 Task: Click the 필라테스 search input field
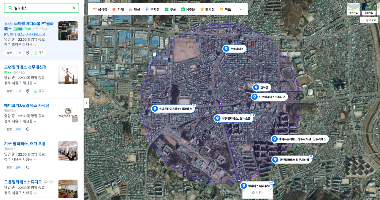[x=41, y=8]
